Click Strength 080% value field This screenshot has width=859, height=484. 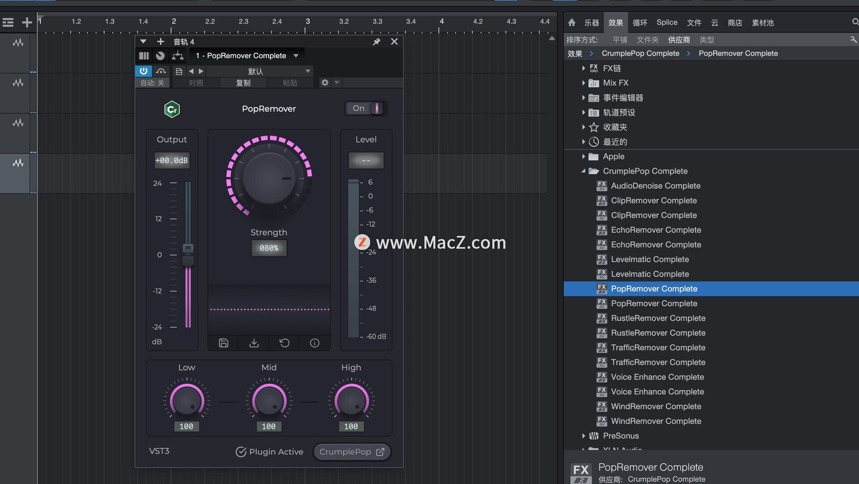tap(269, 248)
